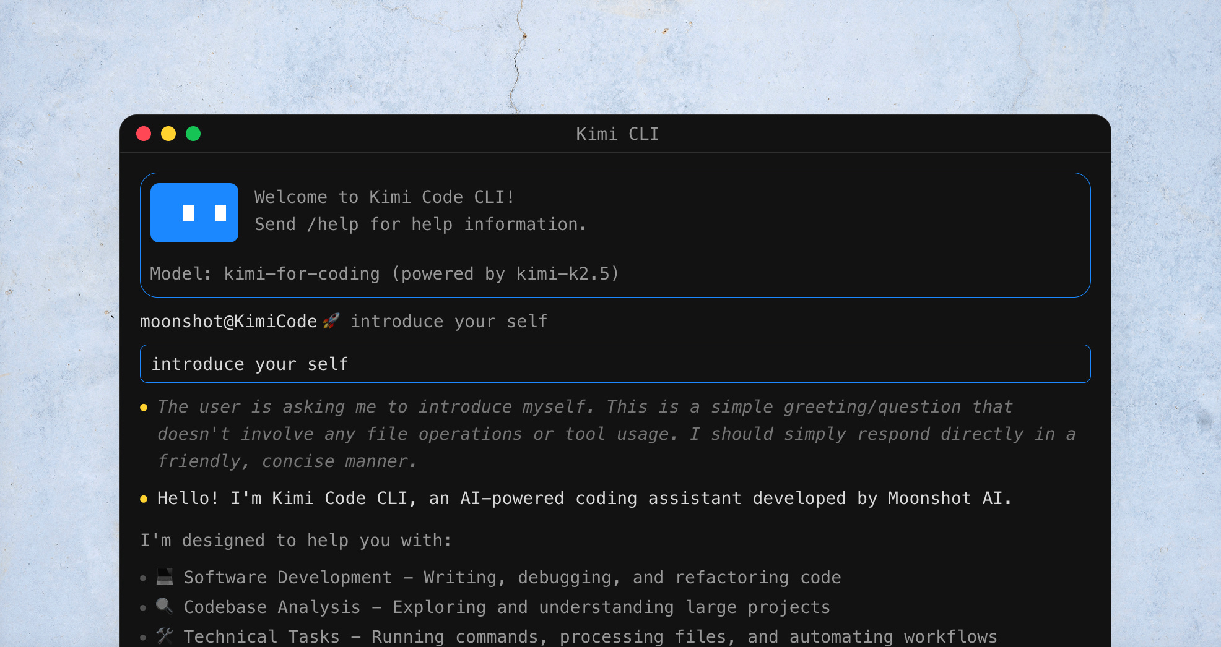This screenshot has width=1221, height=647.
Task: Click the magnifier emoji beside Codebase Analysis
Action: (x=165, y=606)
